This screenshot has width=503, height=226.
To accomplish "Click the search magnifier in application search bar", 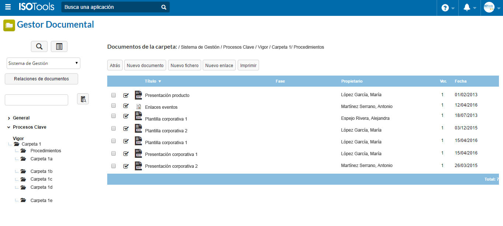I will 164,7.
